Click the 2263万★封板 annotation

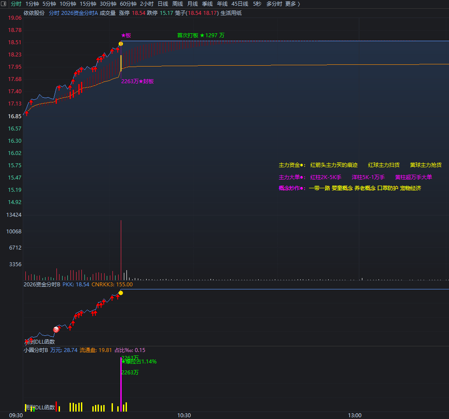click(137, 81)
